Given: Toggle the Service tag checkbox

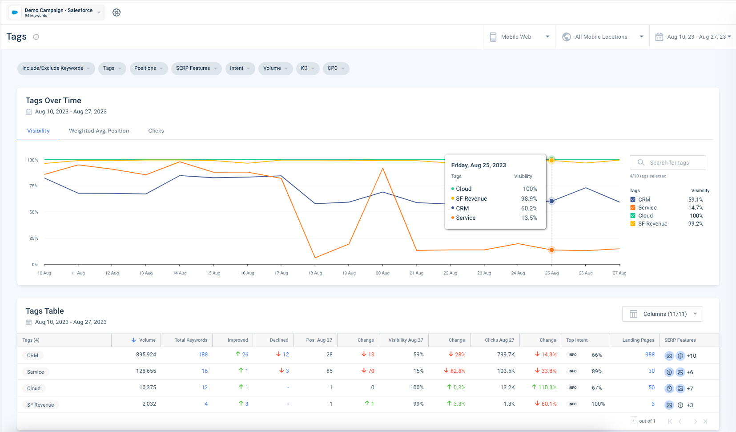Looking at the screenshot, I should coord(633,208).
